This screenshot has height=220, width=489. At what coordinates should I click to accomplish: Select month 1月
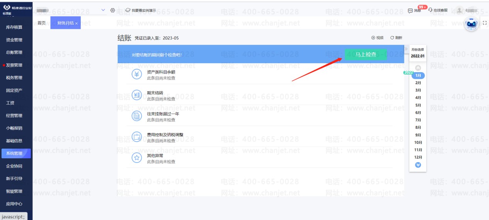pos(418,75)
